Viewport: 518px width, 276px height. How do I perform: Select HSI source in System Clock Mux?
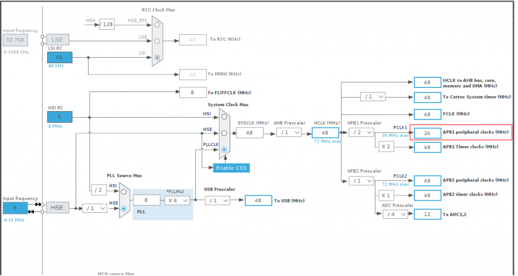pos(224,117)
